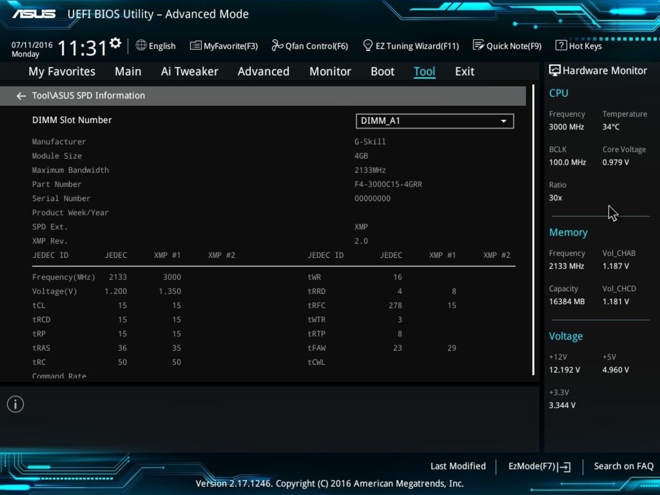Image resolution: width=660 pixels, height=495 pixels.
Task: Click the Ratio 30x value
Action: coord(556,198)
